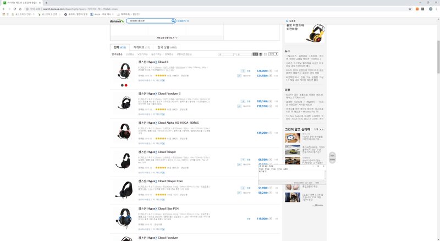Click inside the Danawa search text field
The image size is (440, 241).
150,21
